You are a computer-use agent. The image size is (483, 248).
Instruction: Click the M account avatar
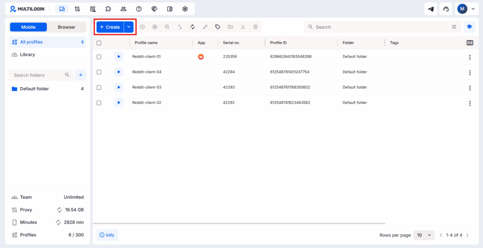point(462,9)
